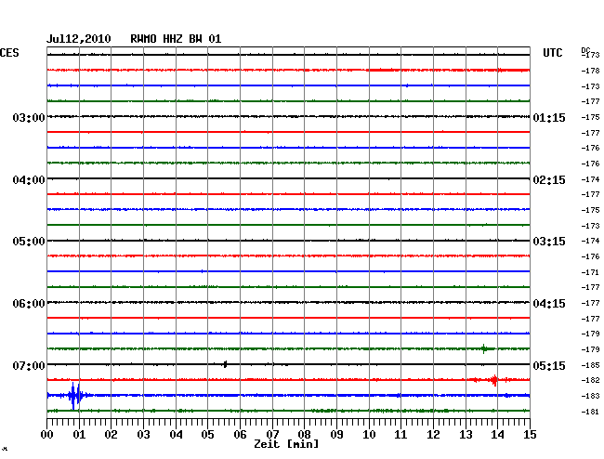Click the DC offset value -178
Screen dimensions: 604x459
(x=590, y=71)
